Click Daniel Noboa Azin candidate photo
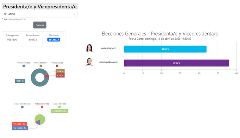 click(89, 62)
